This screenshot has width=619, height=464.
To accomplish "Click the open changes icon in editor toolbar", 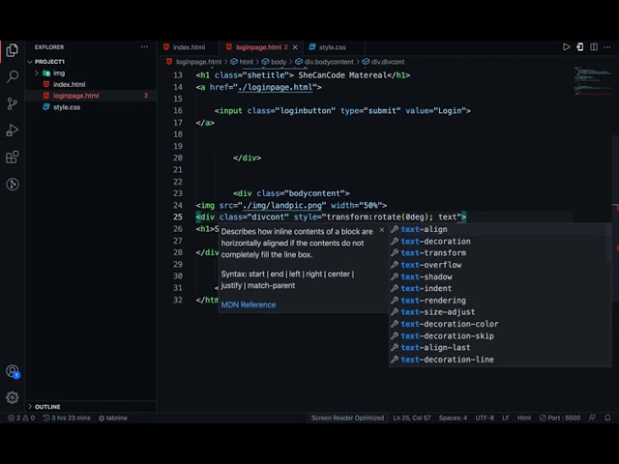I will pos(580,47).
